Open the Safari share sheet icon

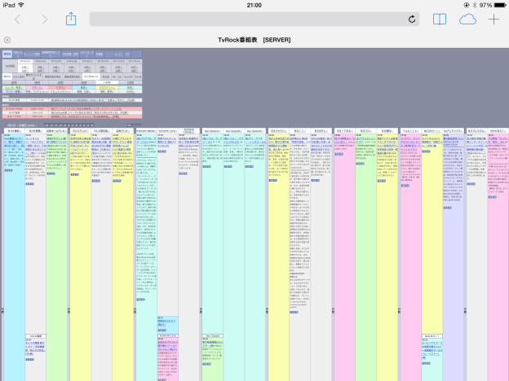[x=71, y=19]
